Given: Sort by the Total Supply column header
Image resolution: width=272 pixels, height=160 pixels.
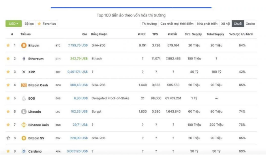Looking at the screenshot, I should pos(215,34).
